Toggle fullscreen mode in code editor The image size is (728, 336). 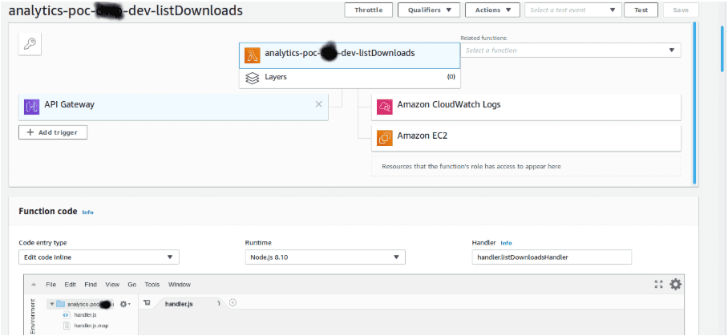[x=658, y=284]
